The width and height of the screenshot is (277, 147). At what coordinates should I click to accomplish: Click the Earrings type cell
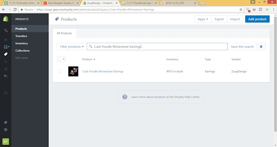pos(210,71)
